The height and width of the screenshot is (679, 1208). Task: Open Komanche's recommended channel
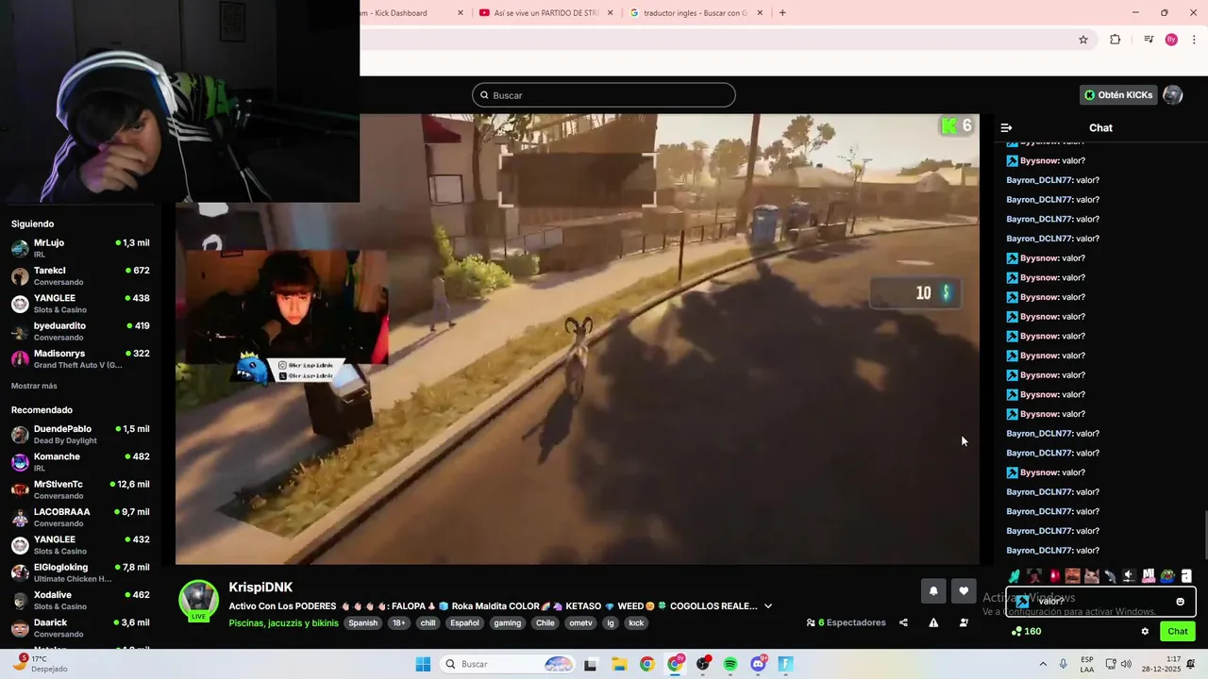tap(80, 462)
